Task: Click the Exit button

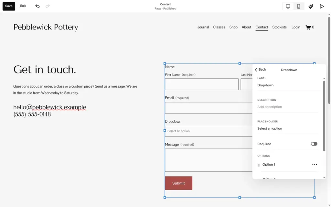Action: coord(23,6)
